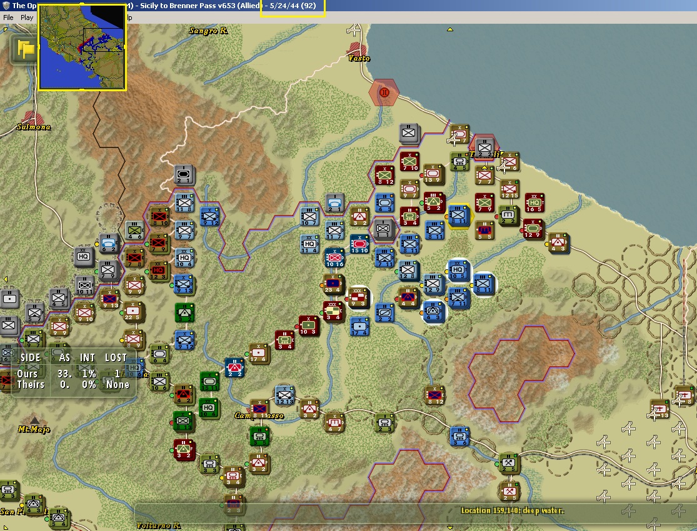Select the white-highlighted blue HQ 10 5
Screen dimensions: 697x531
[458, 270]
